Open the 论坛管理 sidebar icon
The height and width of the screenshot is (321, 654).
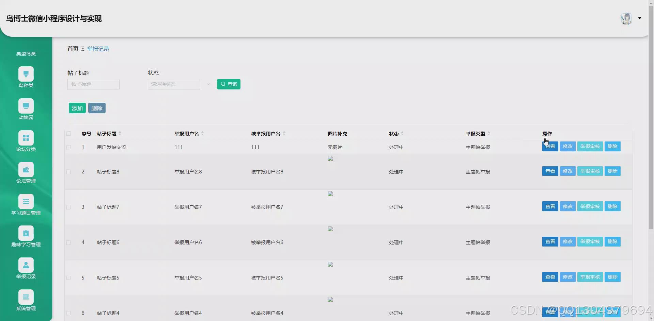click(26, 170)
